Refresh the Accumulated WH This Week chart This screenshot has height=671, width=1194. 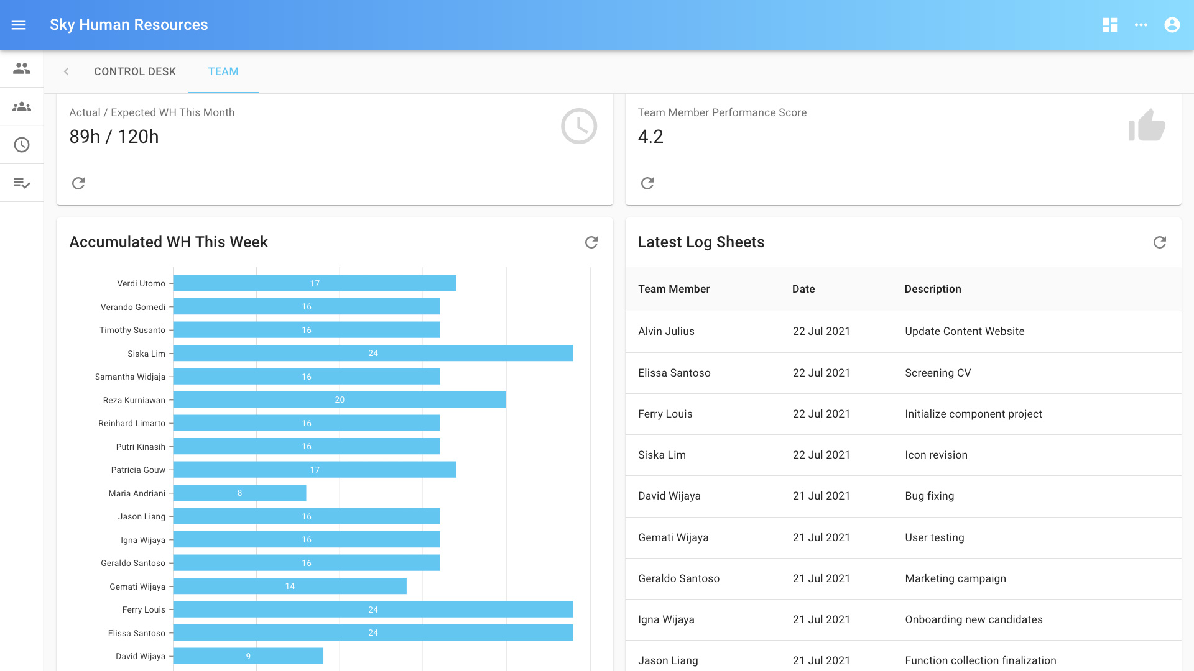[x=591, y=242]
